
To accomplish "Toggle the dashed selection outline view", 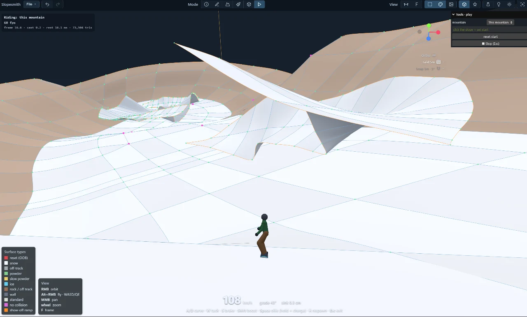I will [x=430, y=5].
